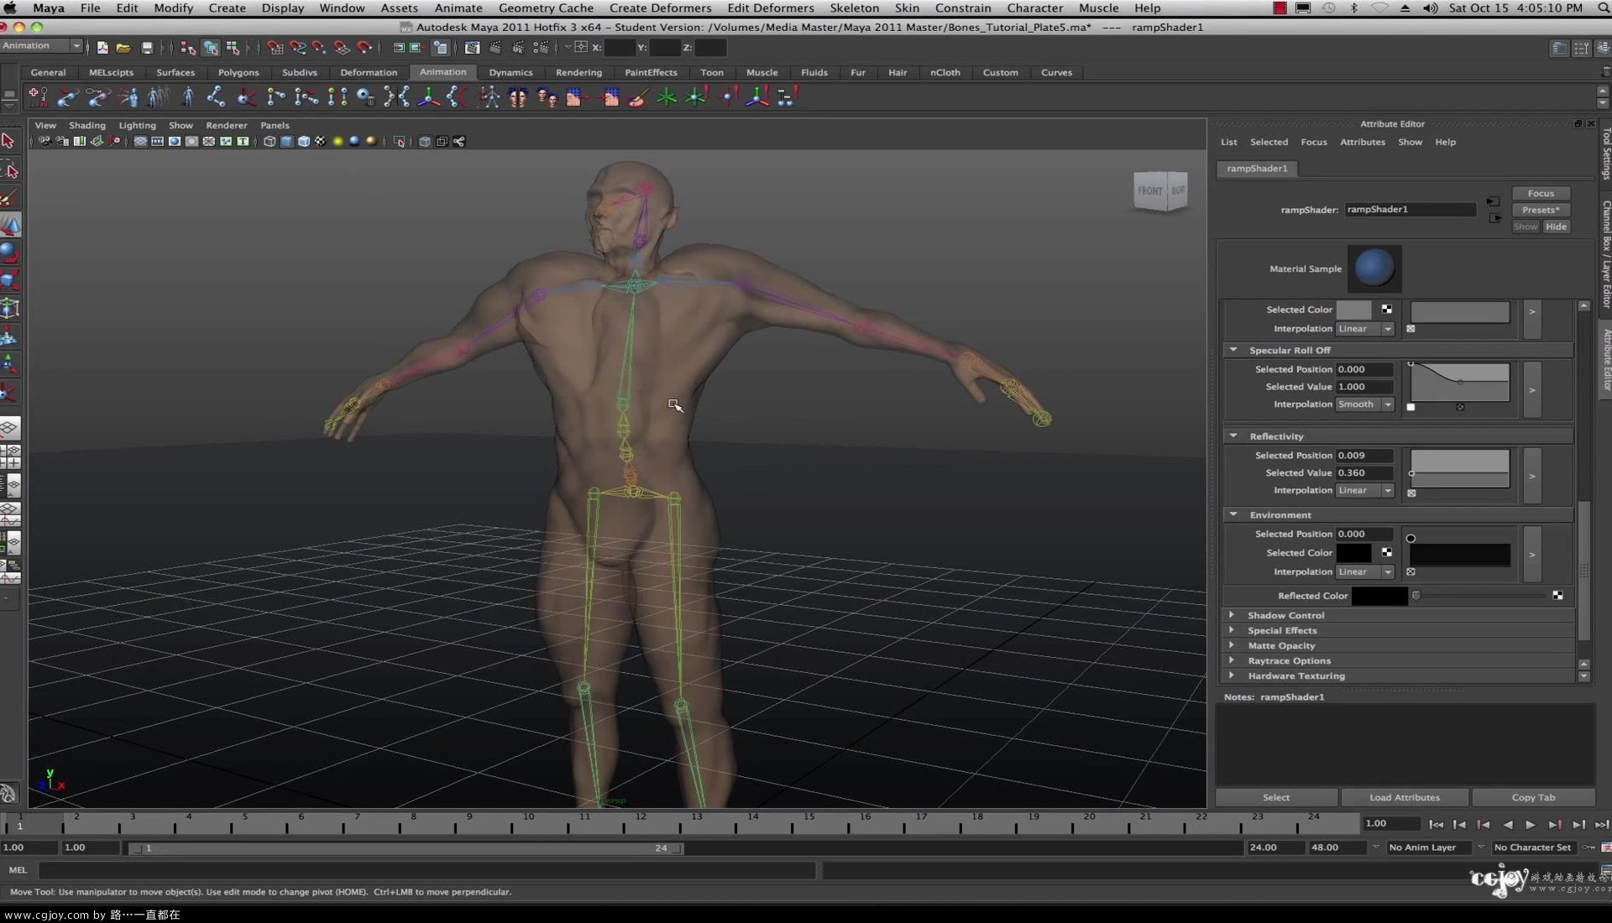Click the Hide button in Attribute Editor

coord(1556,226)
